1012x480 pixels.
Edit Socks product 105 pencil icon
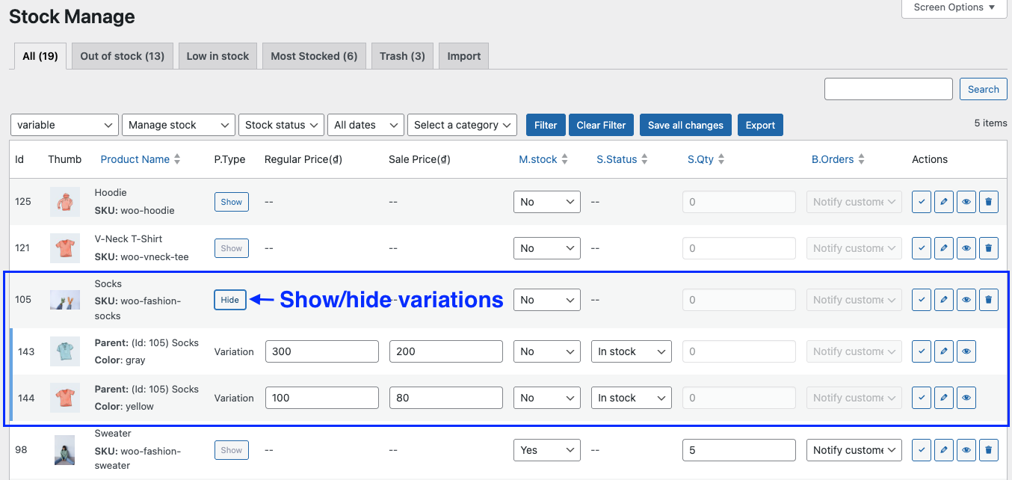point(944,300)
